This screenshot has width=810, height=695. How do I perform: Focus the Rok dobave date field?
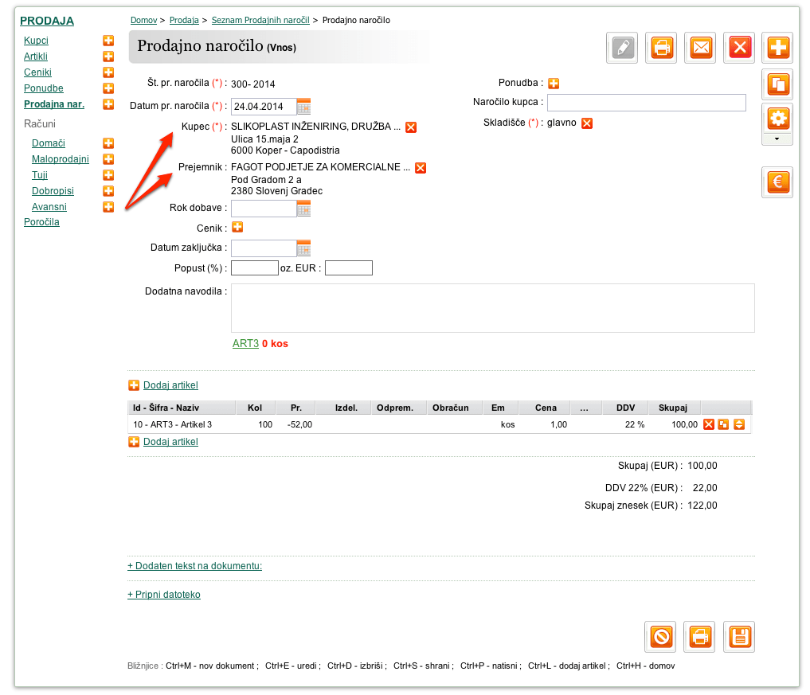click(264, 209)
